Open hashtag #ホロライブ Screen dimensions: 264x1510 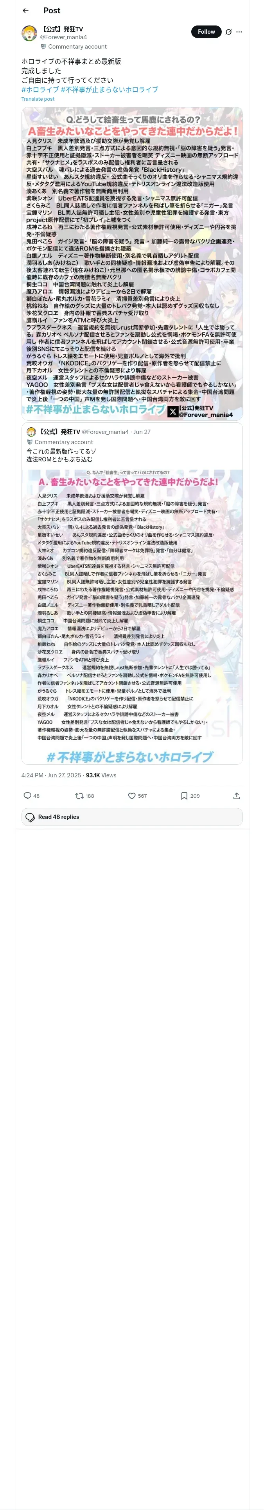pos(40,90)
